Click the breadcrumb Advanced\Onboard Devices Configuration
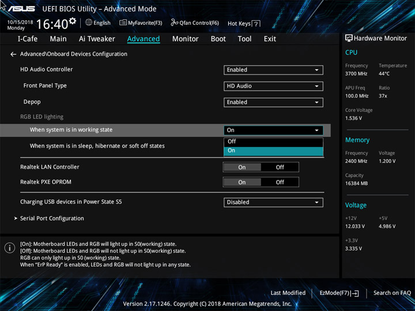The image size is (415, 311). tap(74, 54)
